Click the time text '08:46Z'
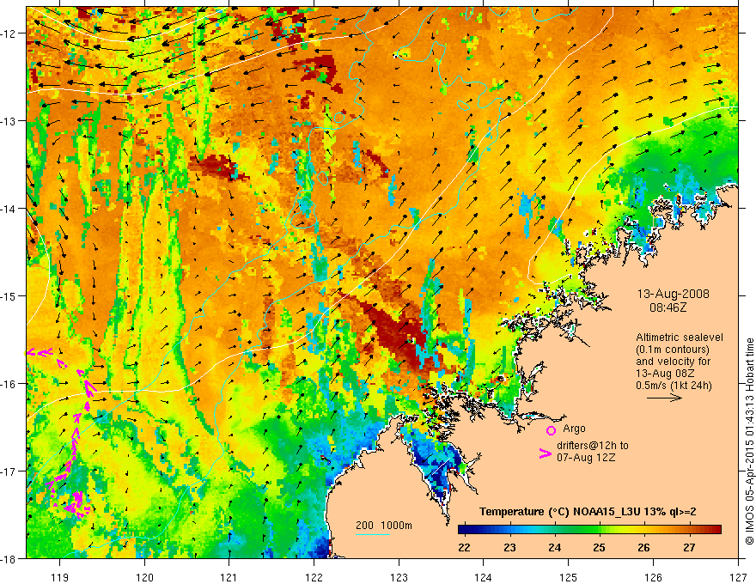This screenshot has width=756, height=584. (x=668, y=307)
